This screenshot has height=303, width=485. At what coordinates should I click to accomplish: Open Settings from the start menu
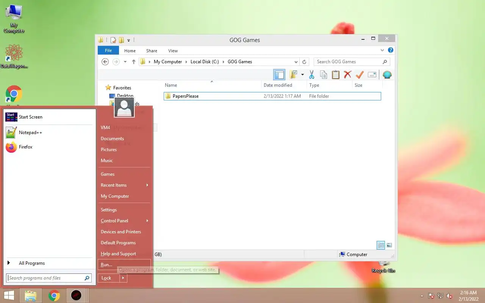(124, 210)
